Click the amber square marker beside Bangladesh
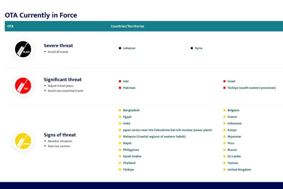The height and width of the screenshot is (189, 283). click(x=120, y=110)
